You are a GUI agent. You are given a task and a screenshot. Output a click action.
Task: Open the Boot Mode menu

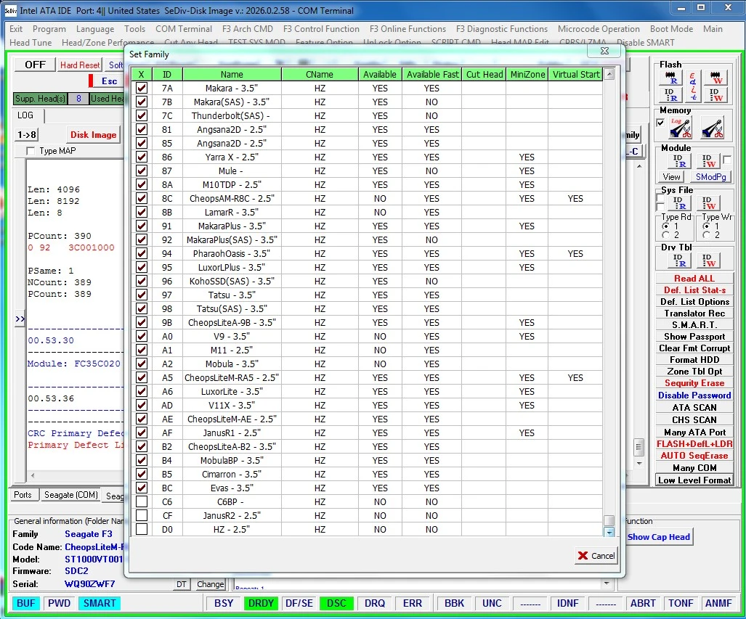pyautogui.click(x=671, y=29)
